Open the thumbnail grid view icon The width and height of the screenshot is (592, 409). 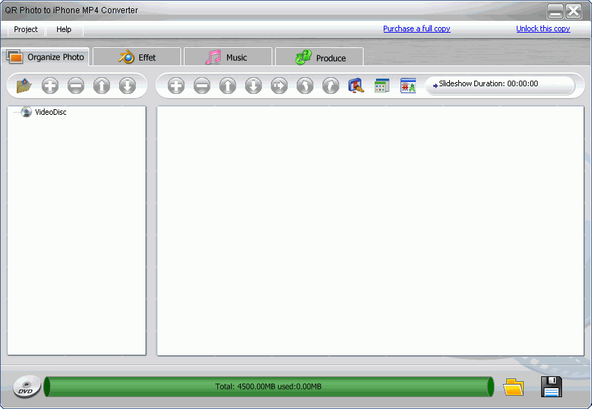click(x=382, y=86)
